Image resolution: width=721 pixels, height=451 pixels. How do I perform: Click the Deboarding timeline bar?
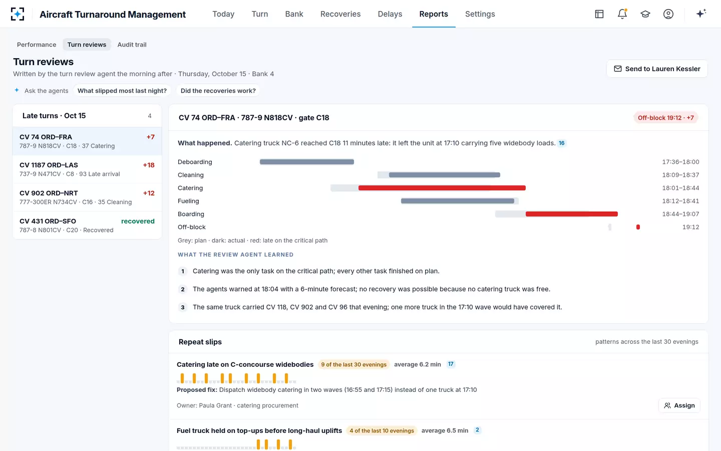tap(307, 162)
